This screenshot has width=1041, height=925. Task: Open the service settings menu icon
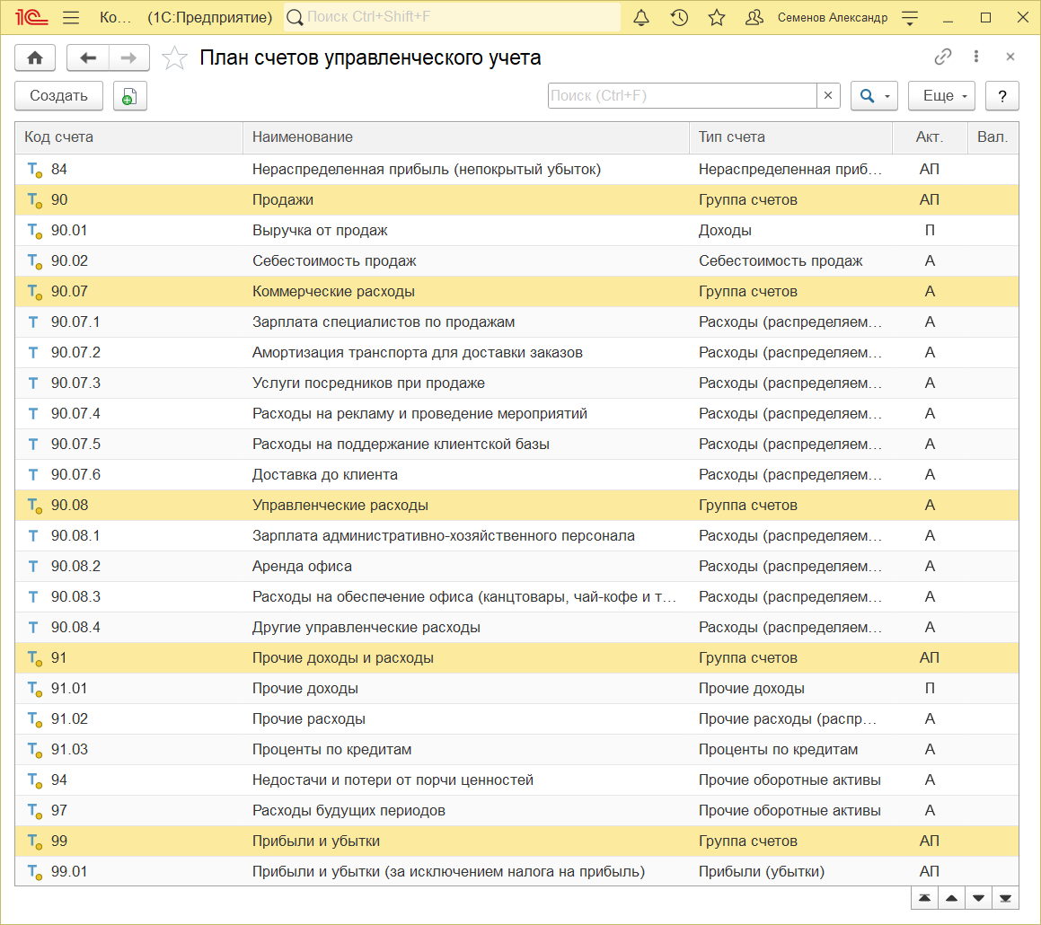(910, 17)
